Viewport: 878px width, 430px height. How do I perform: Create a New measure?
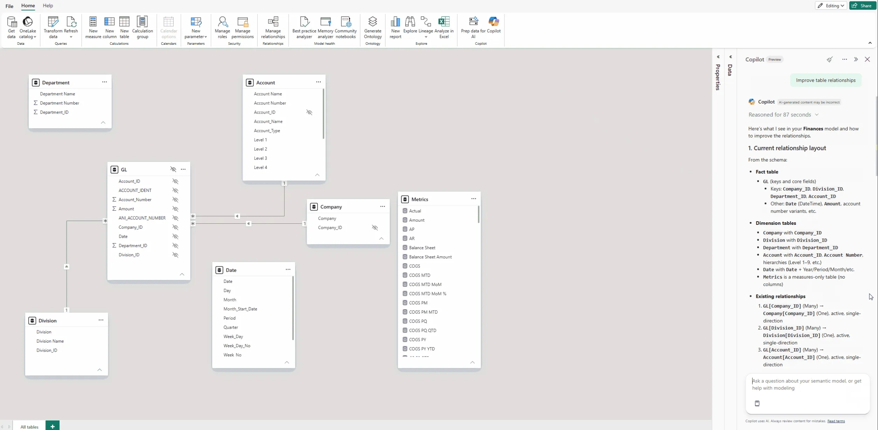(x=93, y=27)
